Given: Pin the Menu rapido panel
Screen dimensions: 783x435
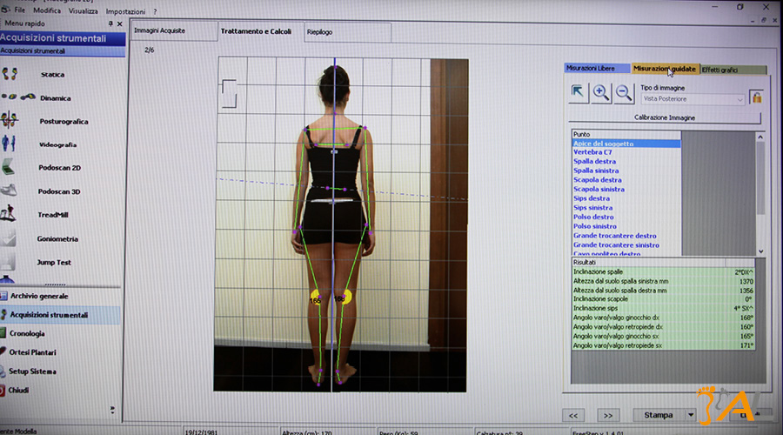Looking at the screenshot, I should 110,23.
